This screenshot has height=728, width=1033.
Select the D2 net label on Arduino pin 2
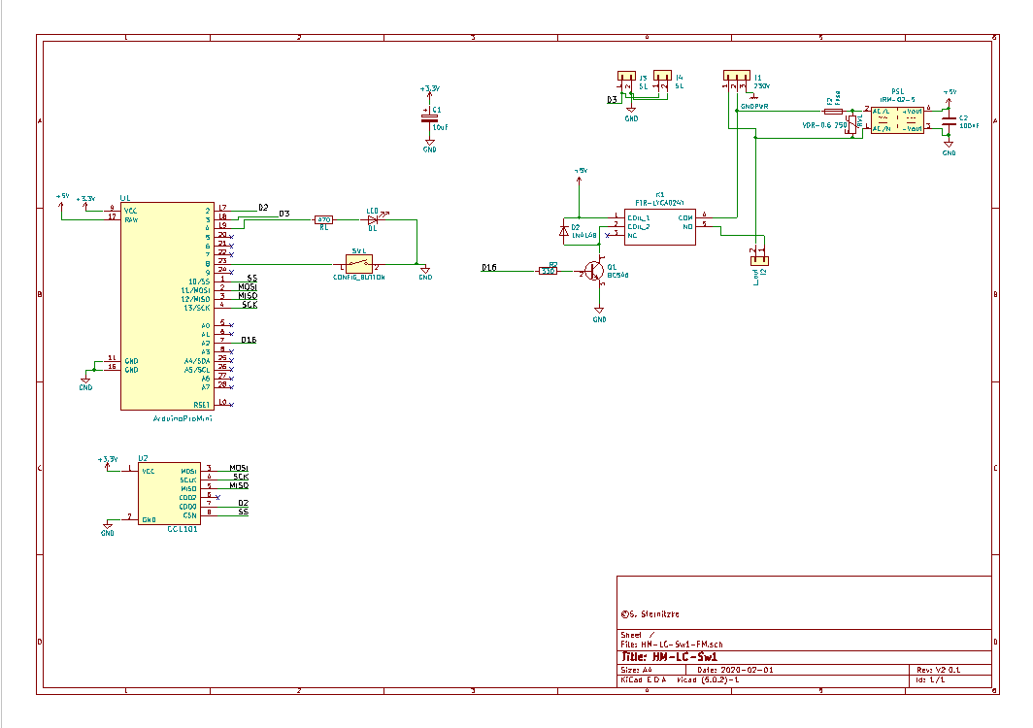coord(263,208)
